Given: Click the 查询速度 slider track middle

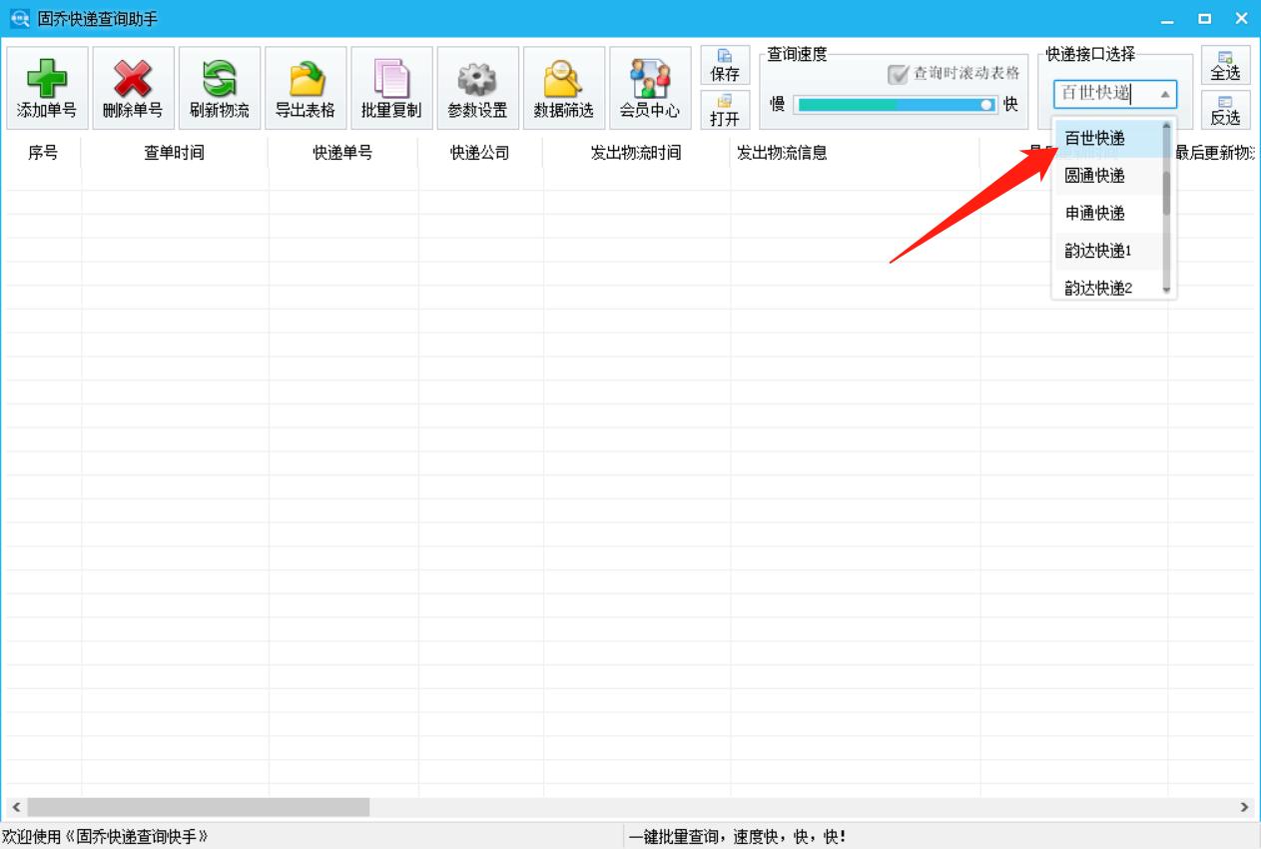Looking at the screenshot, I should (x=896, y=104).
